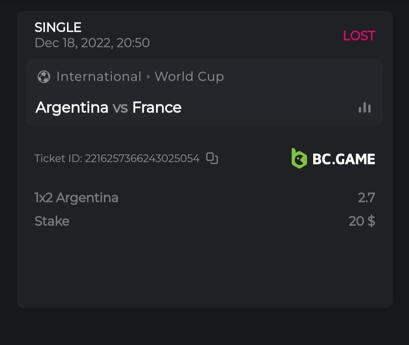Select the Ticket ID number text

tap(142, 158)
